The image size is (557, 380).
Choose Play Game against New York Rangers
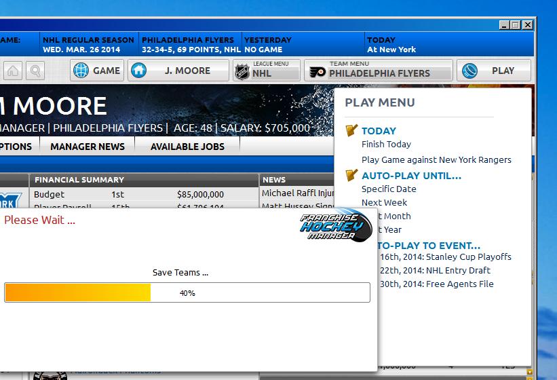click(x=436, y=159)
